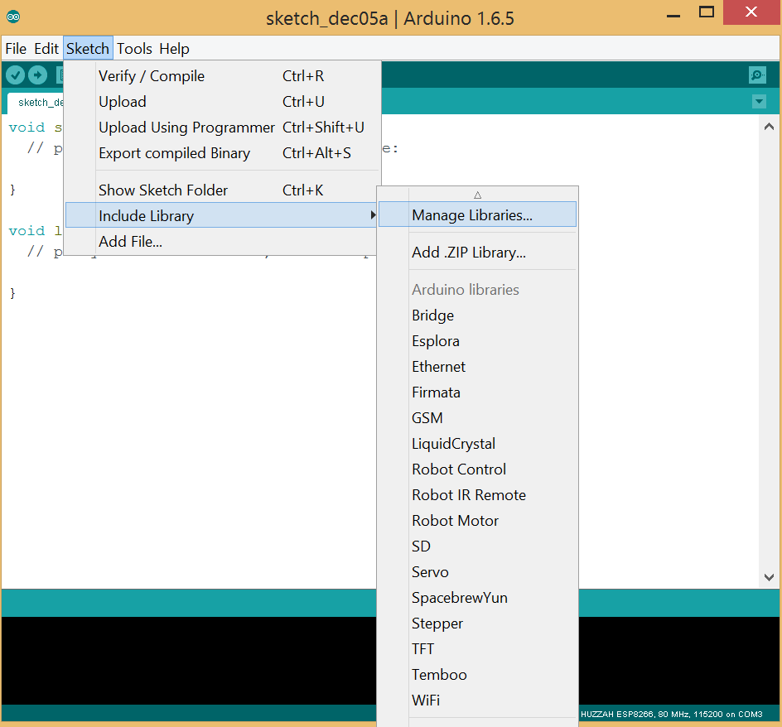782x727 pixels.
Task: Expand the Include Library submenu arrow
Action: point(374,215)
